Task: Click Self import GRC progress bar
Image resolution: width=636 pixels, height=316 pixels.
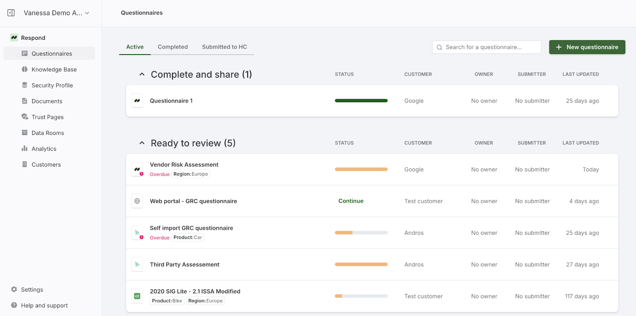Action: click(x=361, y=233)
